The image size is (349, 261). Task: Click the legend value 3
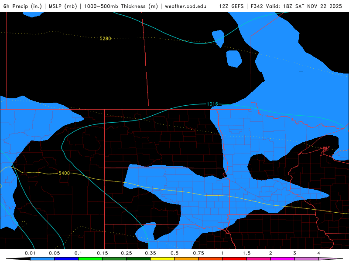(x=294, y=253)
